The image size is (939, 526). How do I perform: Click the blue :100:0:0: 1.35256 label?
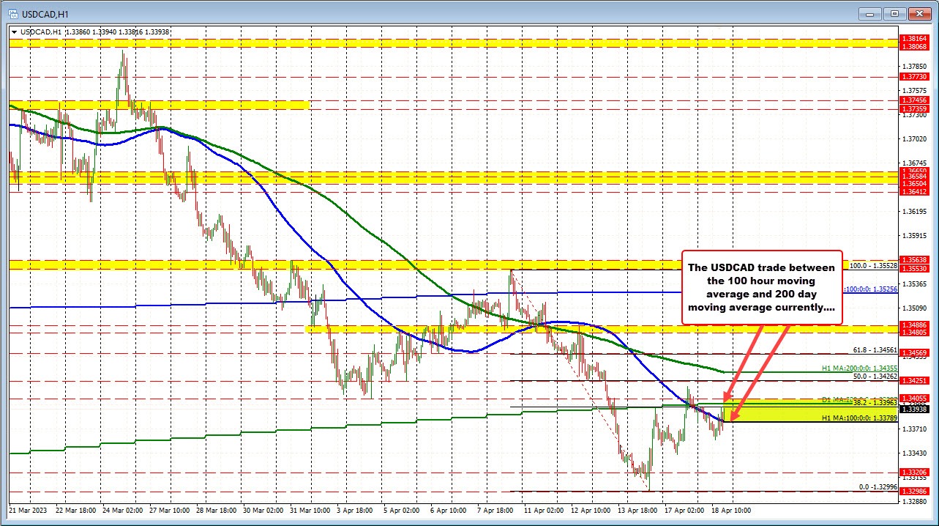pos(871,289)
